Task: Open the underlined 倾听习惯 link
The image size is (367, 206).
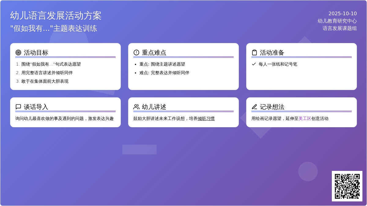Action: [206, 118]
